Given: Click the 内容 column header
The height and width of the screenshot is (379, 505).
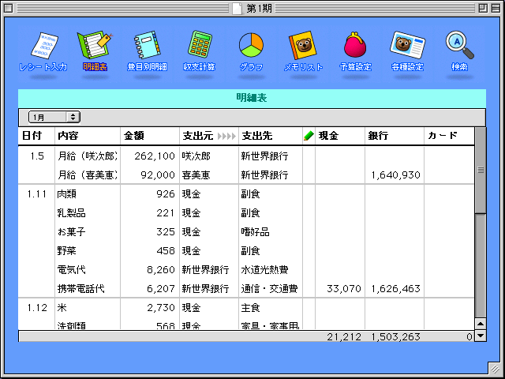Looking at the screenshot, I should tap(68, 136).
